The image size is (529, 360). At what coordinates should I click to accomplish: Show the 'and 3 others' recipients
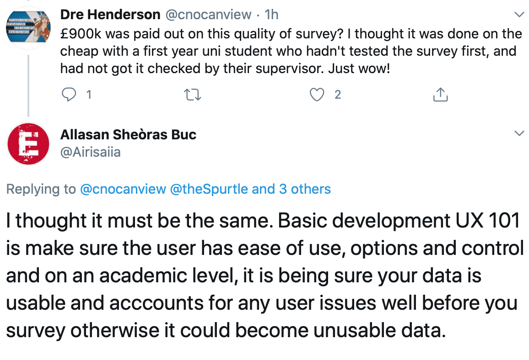[291, 189]
